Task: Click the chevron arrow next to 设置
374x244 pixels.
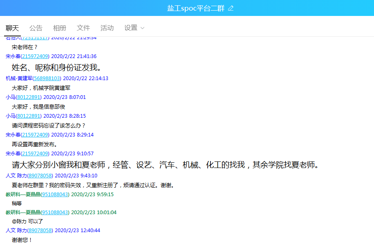Action: (x=143, y=28)
